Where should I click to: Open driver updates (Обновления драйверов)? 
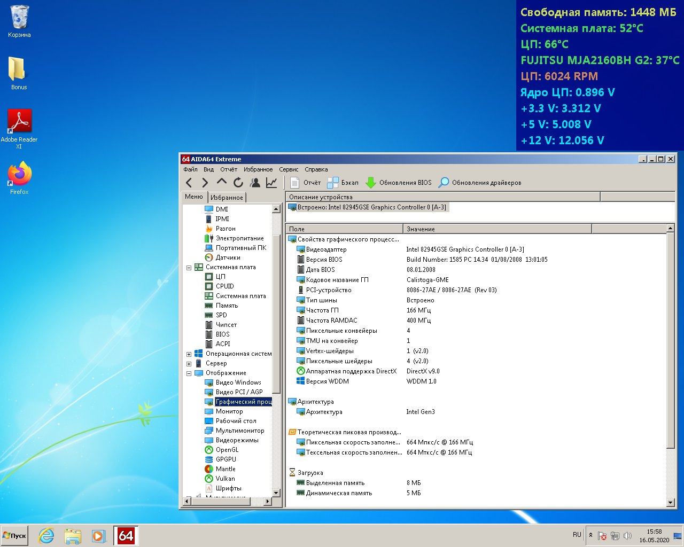tap(480, 183)
